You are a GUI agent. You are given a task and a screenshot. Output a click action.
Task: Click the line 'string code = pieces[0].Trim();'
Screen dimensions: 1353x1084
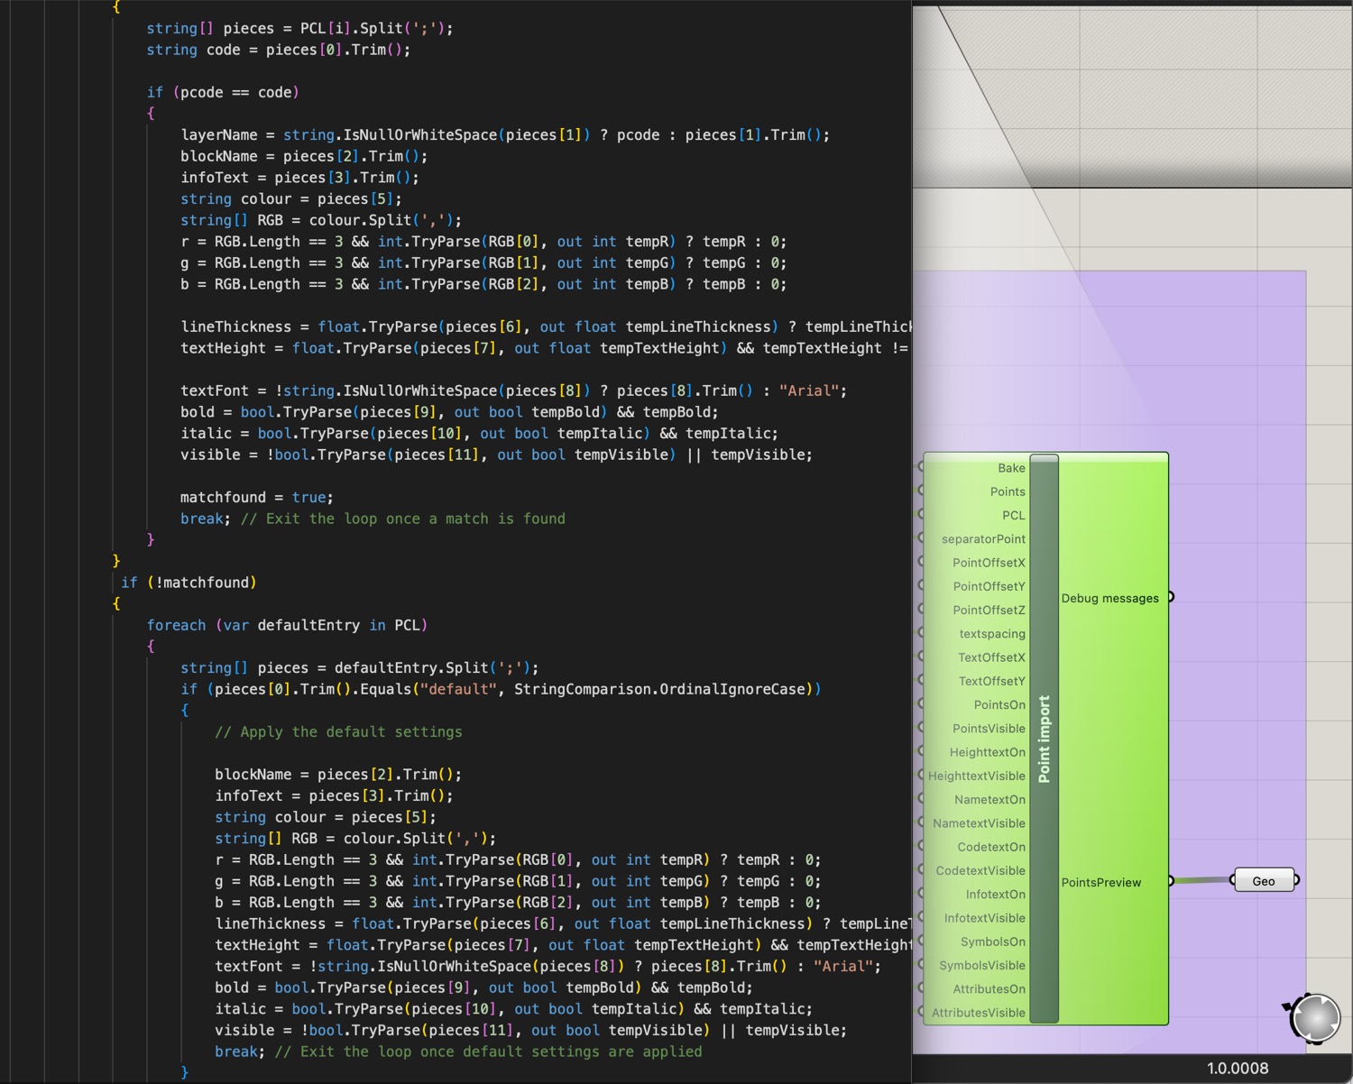click(279, 50)
